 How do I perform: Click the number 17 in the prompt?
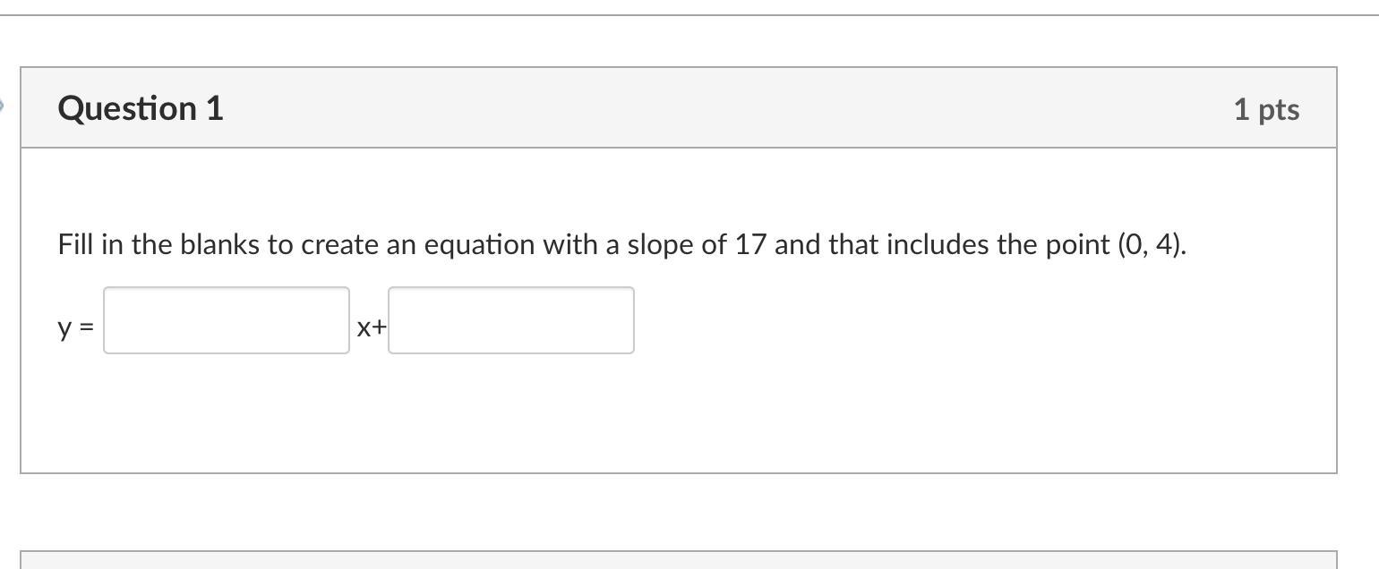(750, 244)
